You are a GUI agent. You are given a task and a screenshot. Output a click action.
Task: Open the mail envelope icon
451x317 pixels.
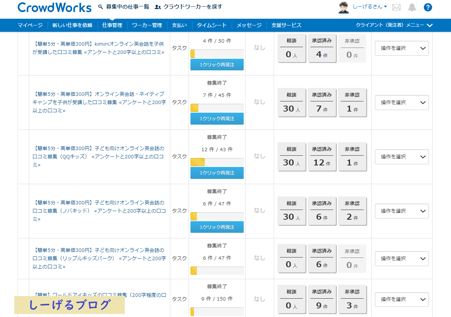(x=396, y=7)
